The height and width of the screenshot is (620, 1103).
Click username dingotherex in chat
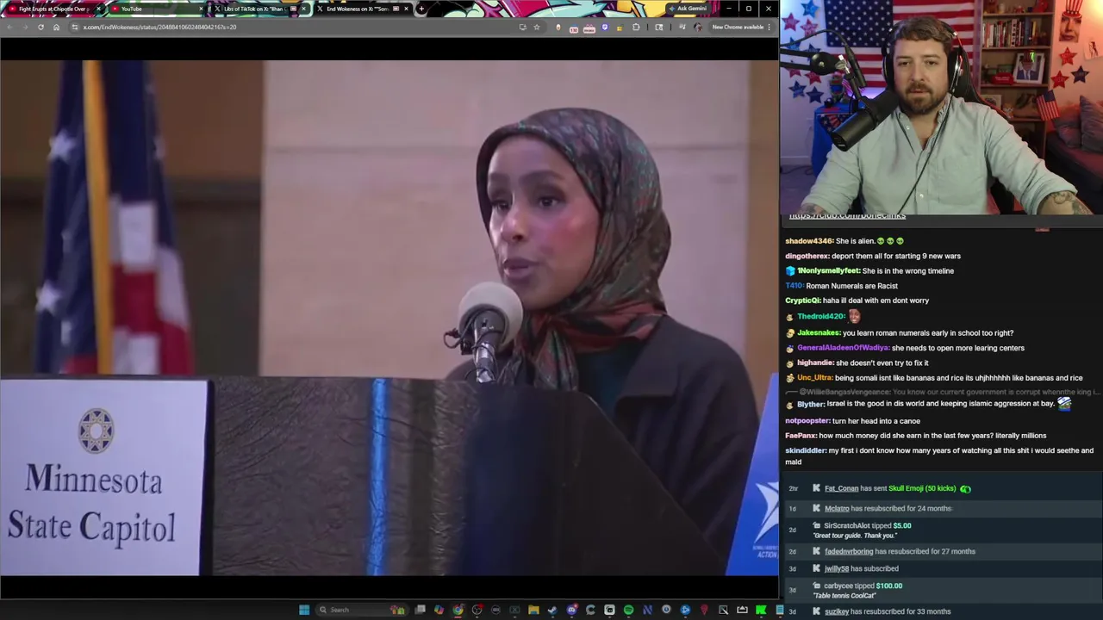tap(807, 256)
